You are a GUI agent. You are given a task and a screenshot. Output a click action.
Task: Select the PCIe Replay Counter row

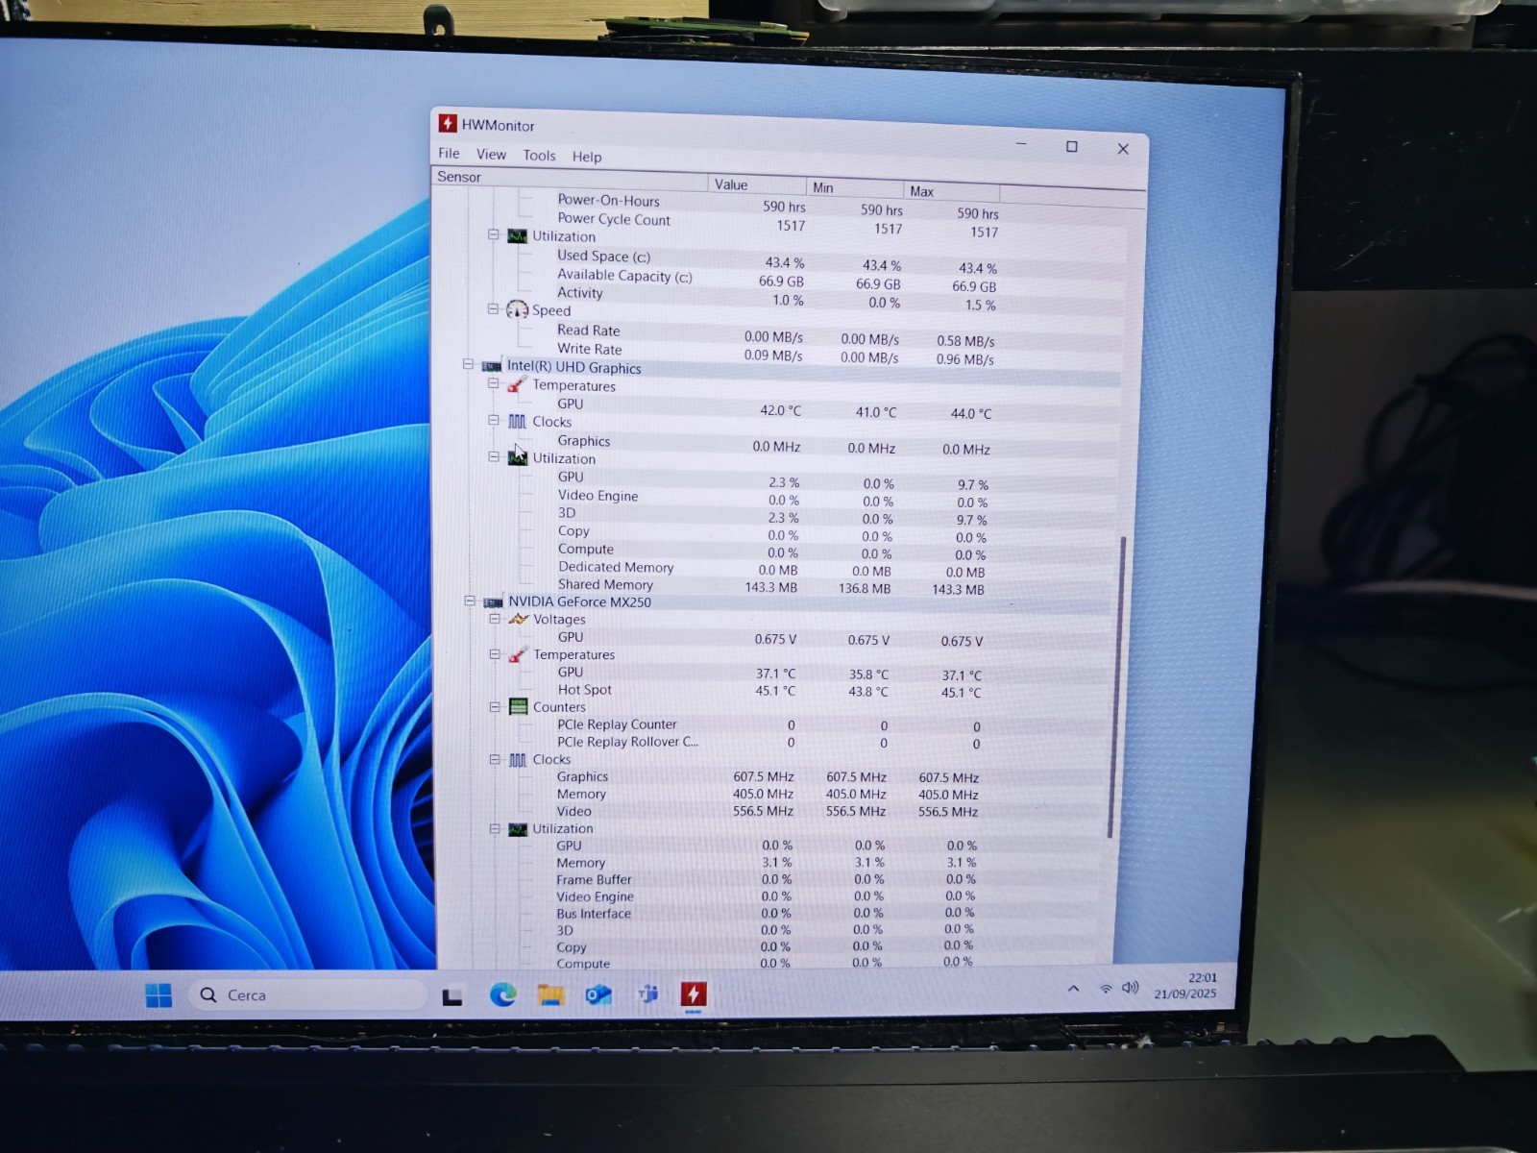[768, 725]
